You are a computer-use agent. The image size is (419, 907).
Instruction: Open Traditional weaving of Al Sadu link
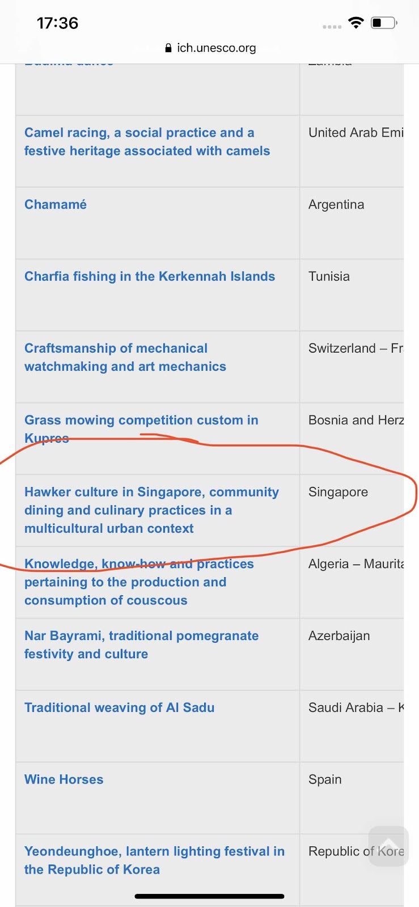pyautogui.click(x=120, y=708)
